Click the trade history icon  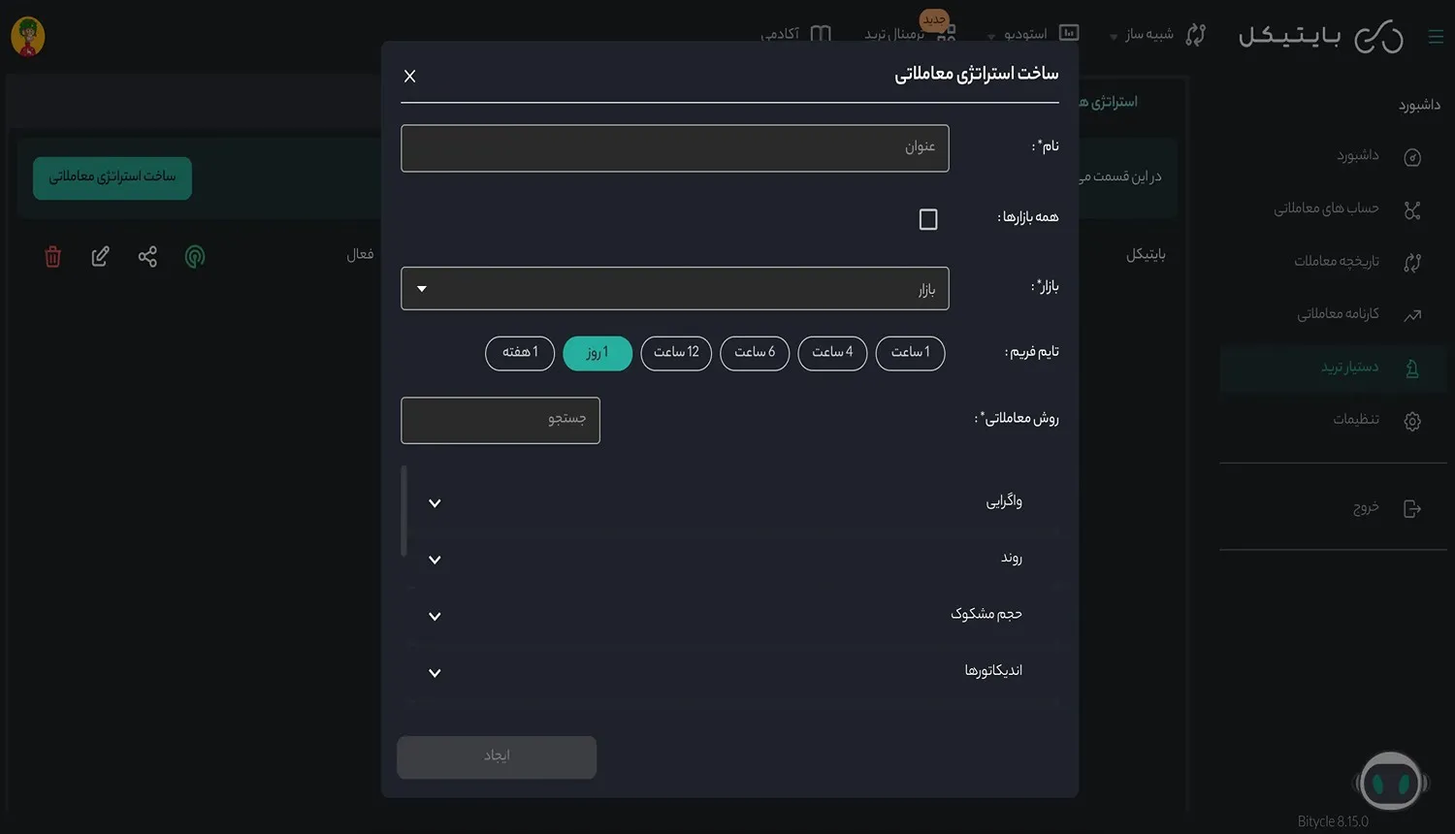[1412, 263]
